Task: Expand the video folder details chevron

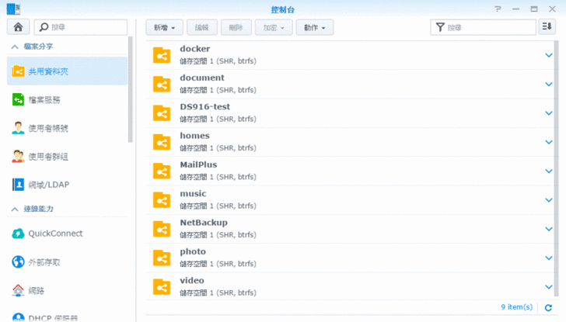Action: point(549,287)
